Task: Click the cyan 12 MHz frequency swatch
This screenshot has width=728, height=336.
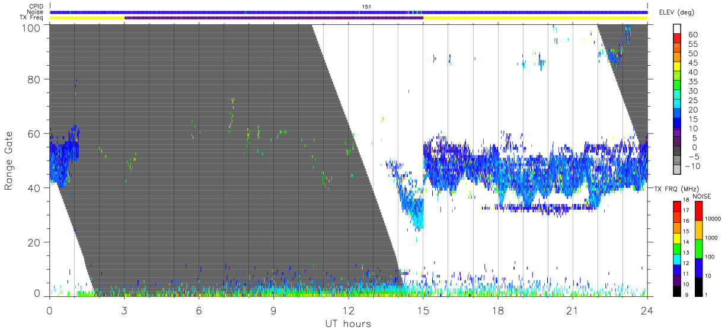Action: (677, 259)
